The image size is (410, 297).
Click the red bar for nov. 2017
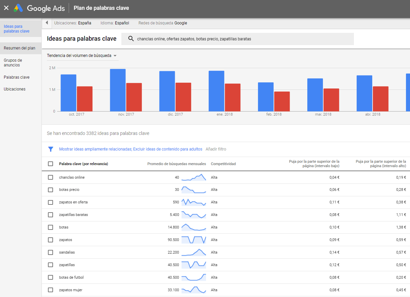pyautogui.click(x=134, y=97)
